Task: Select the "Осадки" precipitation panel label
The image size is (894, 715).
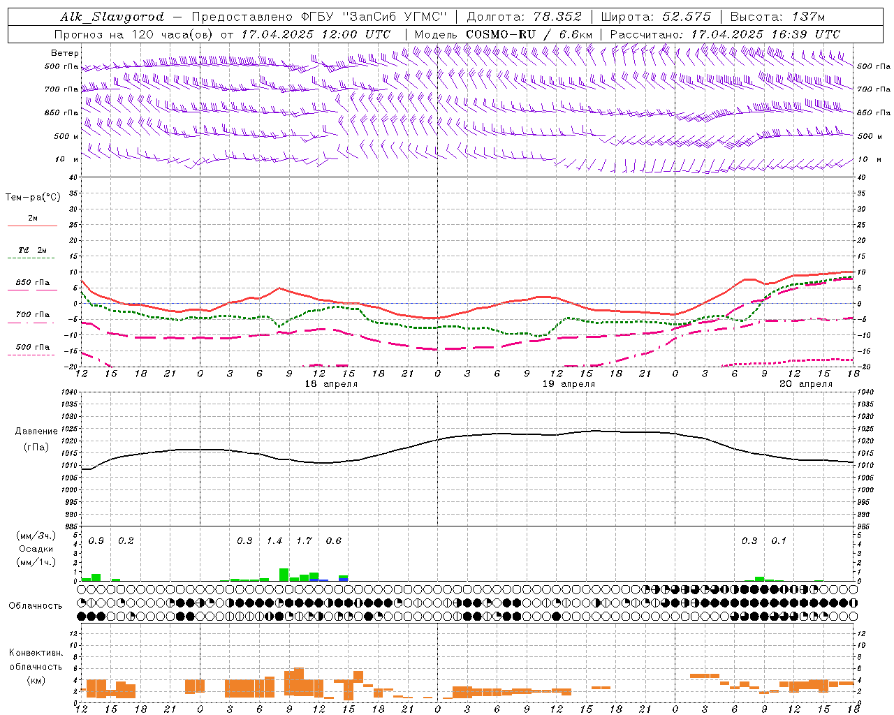Action: click(x=36, y=549)
